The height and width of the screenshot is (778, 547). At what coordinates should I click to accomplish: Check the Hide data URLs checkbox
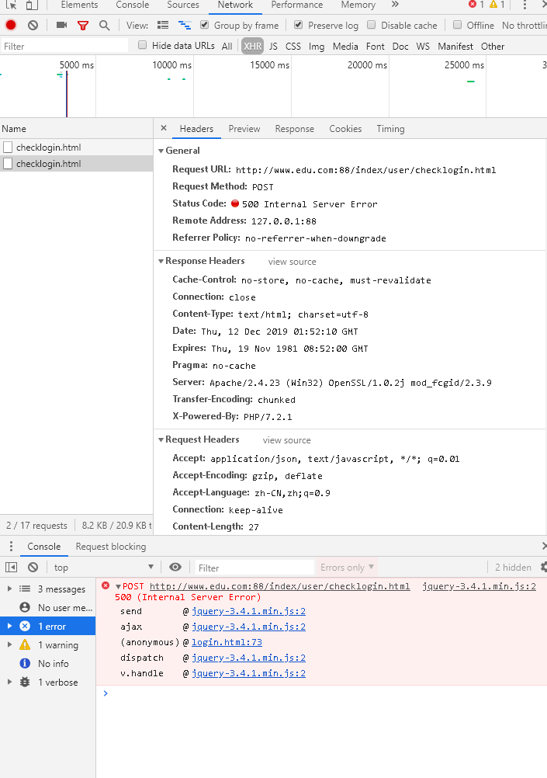point(143,46)
